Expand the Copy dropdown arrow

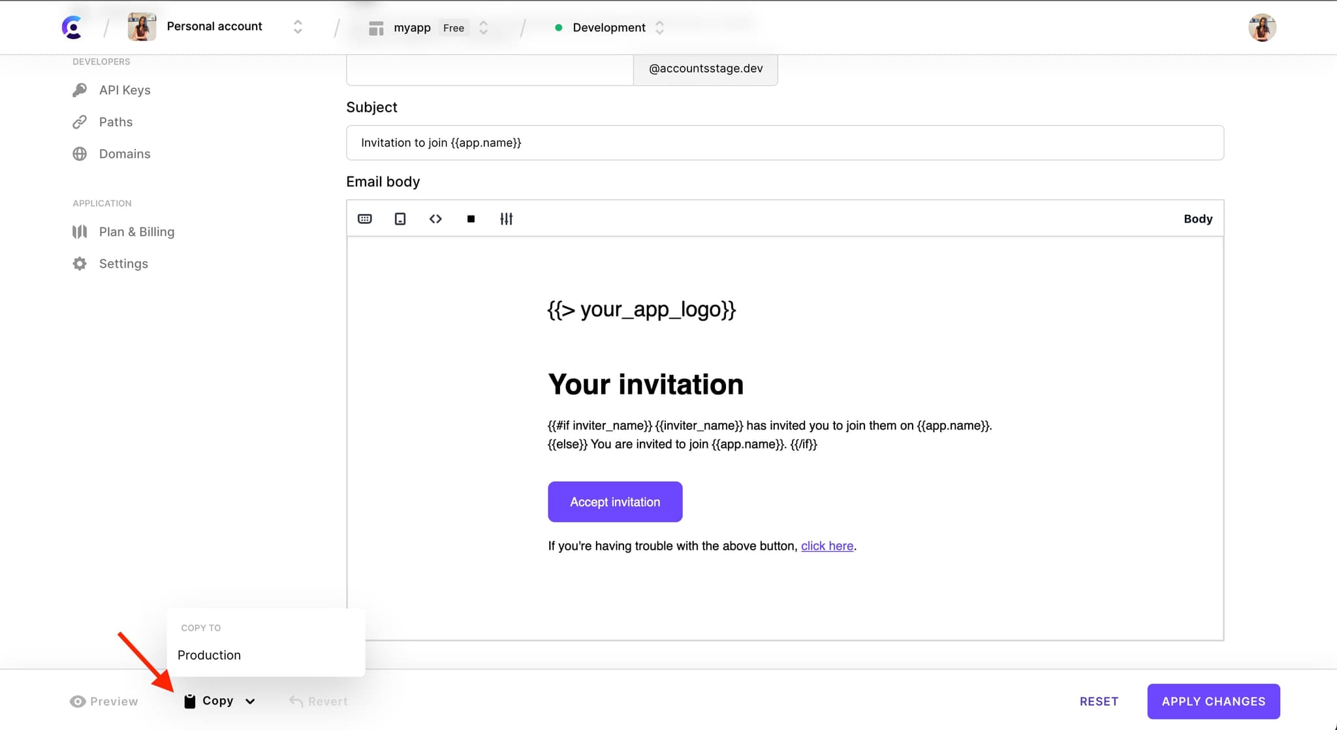[x=249, y=701]
